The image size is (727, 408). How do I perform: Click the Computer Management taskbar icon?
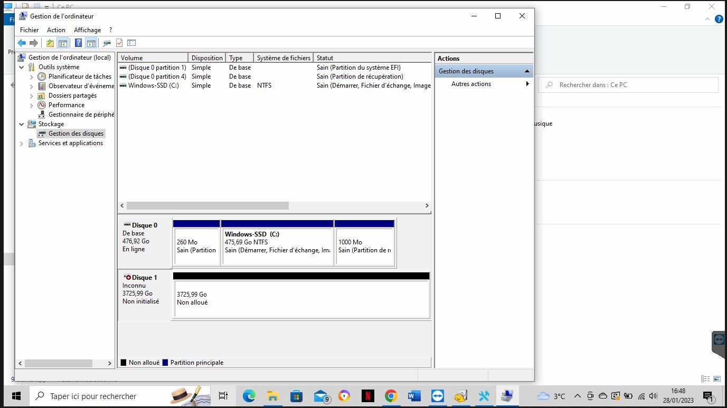507,396
